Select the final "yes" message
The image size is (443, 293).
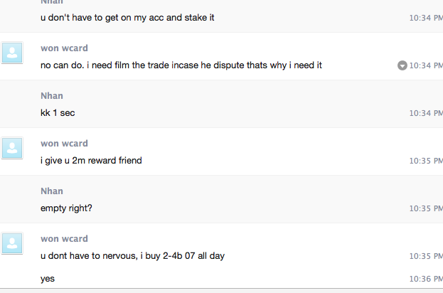tap(48, 279)
